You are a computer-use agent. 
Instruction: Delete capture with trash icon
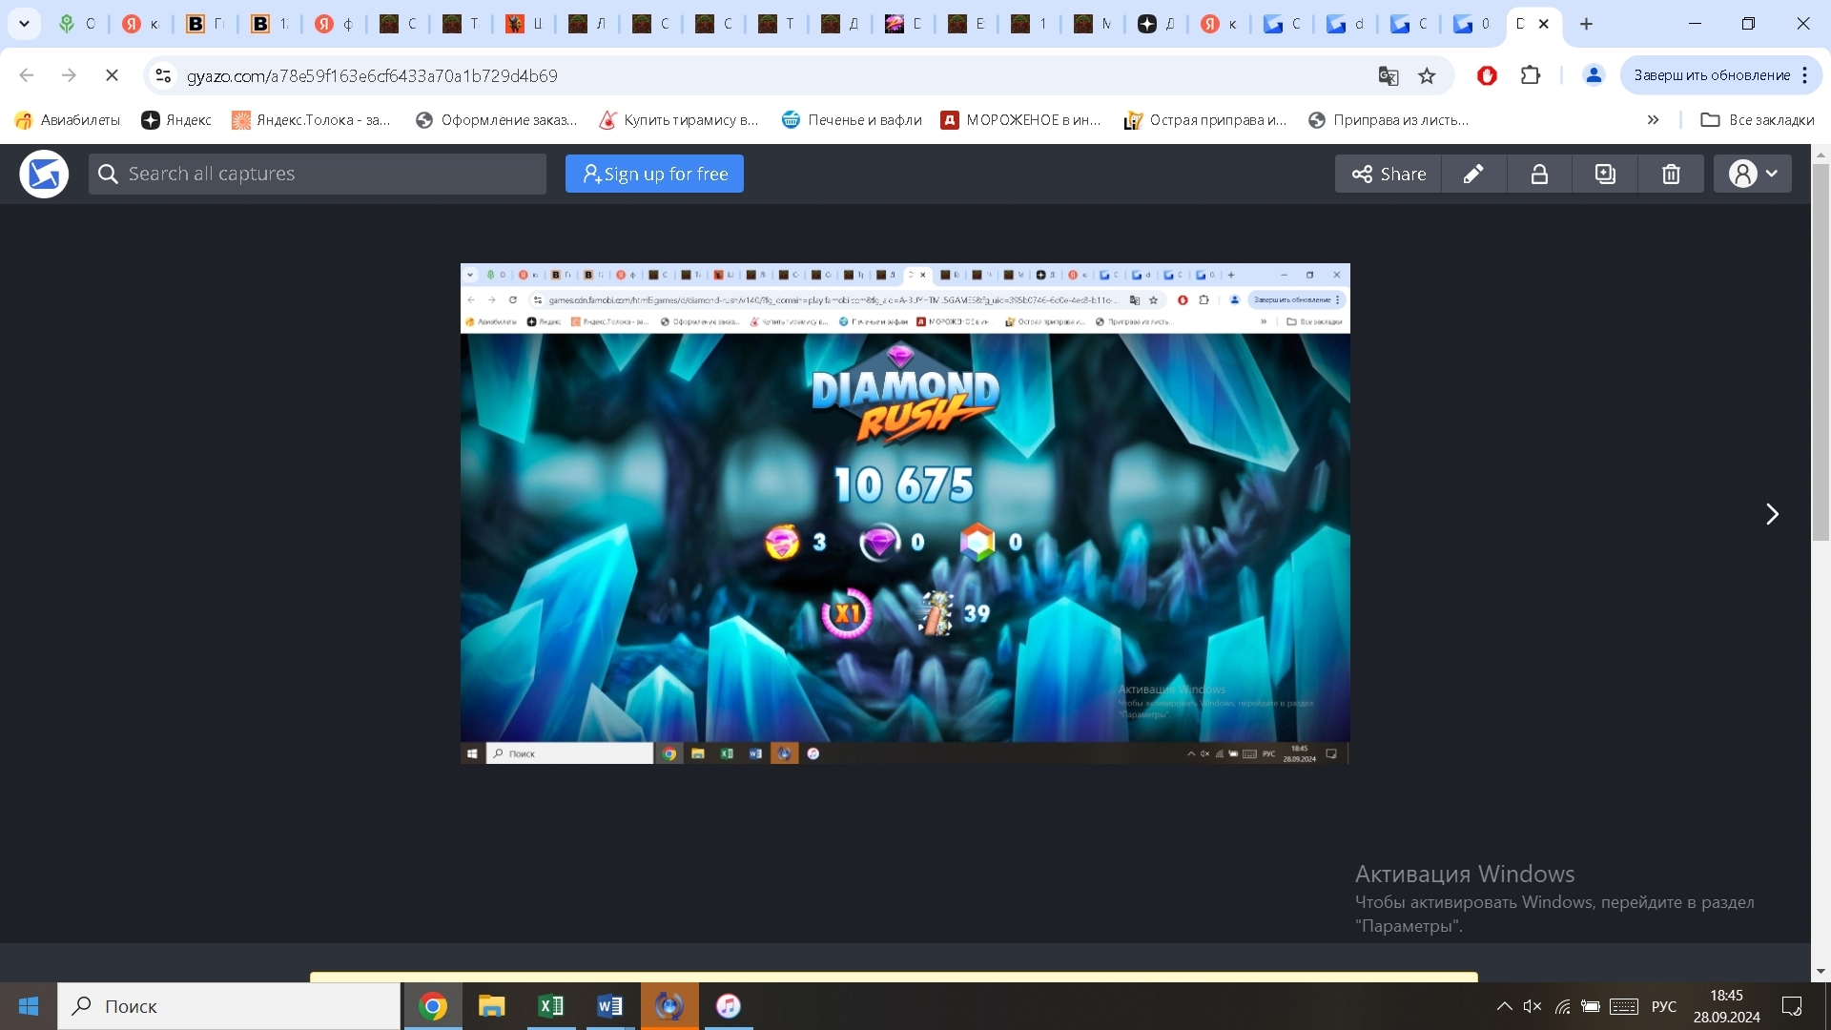pyautogui.click(x=1671, y=174)
